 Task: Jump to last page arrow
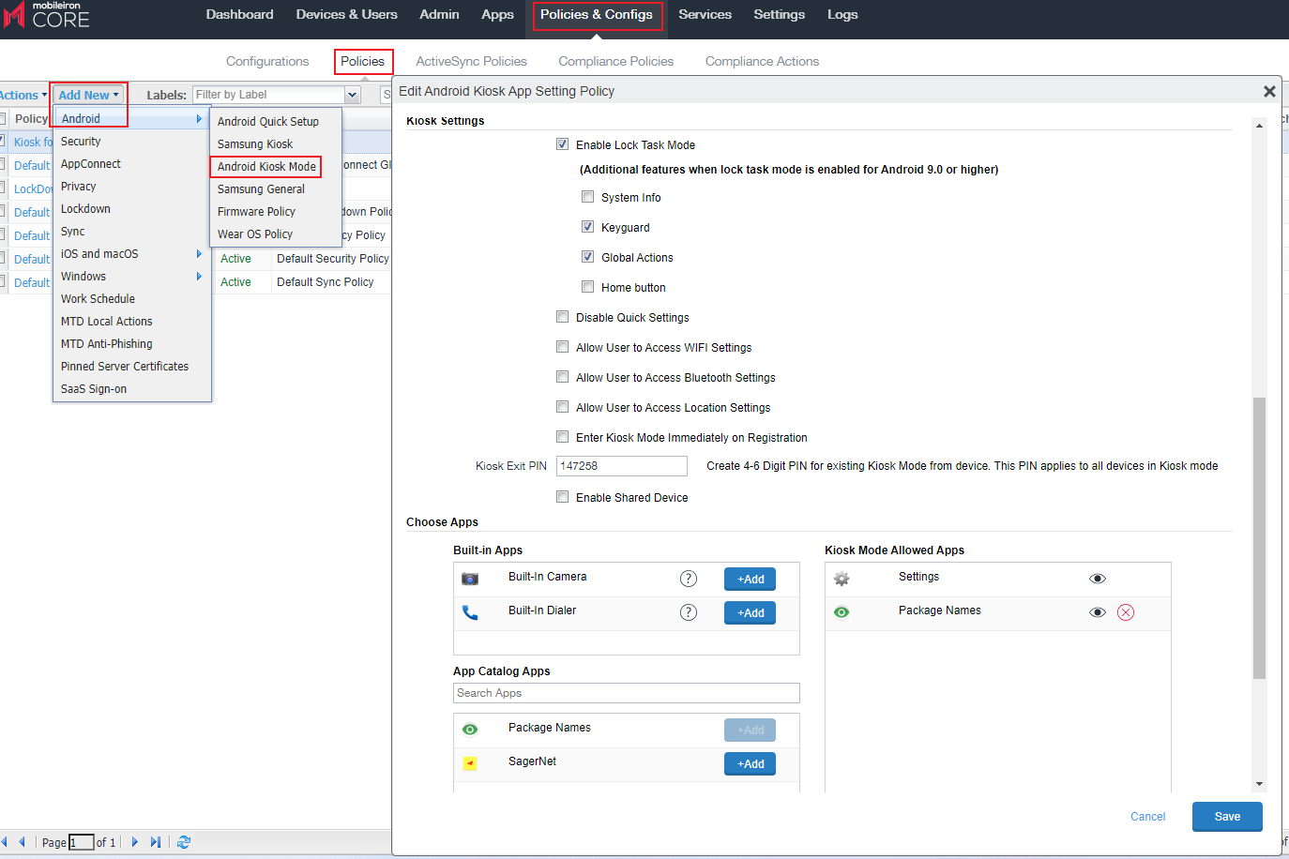[x=156, y=842]
